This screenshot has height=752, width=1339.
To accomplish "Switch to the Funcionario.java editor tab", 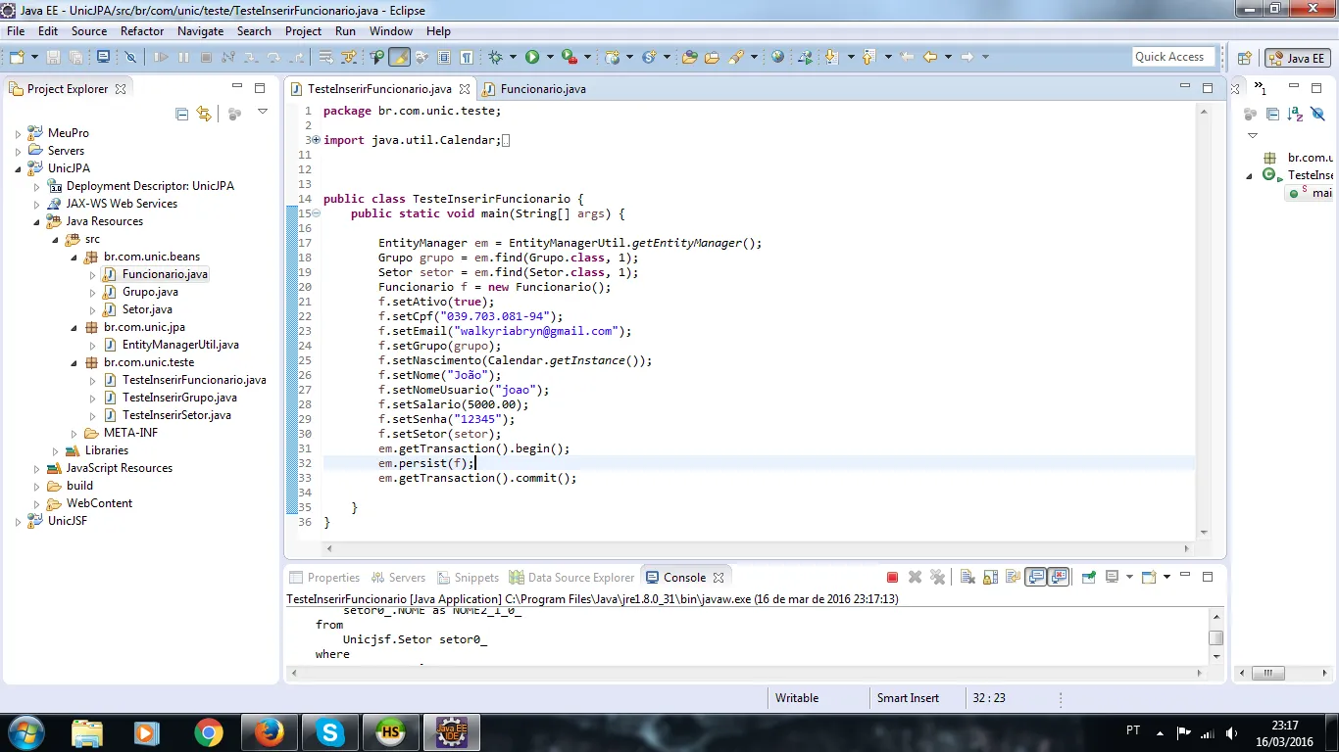I will pos(542,89).
